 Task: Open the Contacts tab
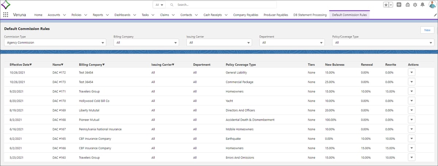point(186,15)
